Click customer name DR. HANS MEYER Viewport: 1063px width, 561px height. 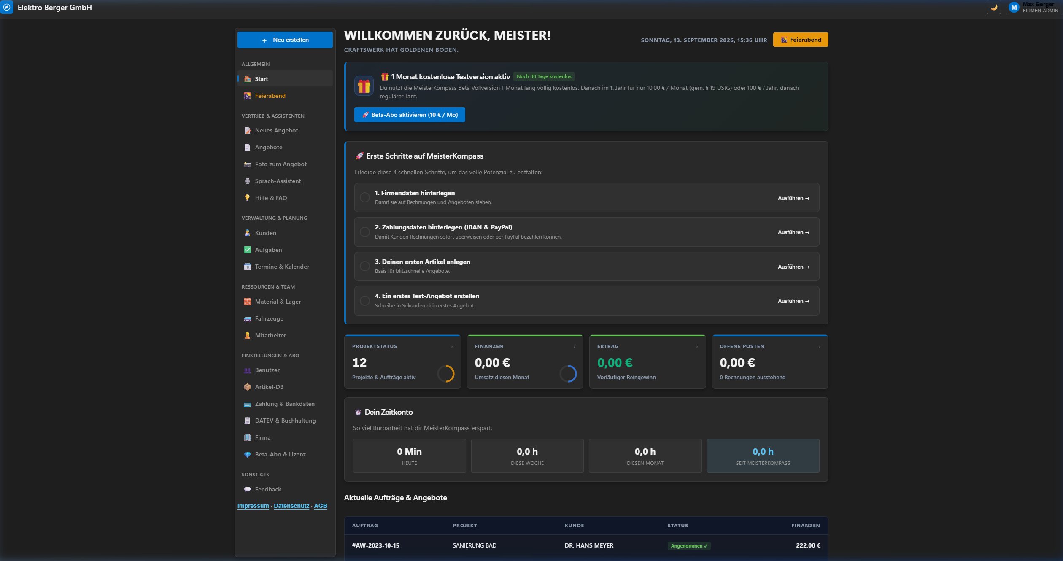click(x=589, y=545)
